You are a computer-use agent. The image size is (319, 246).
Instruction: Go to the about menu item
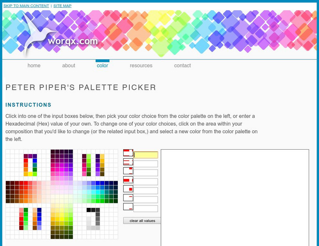pyautogui.click(x=69, y=66)
